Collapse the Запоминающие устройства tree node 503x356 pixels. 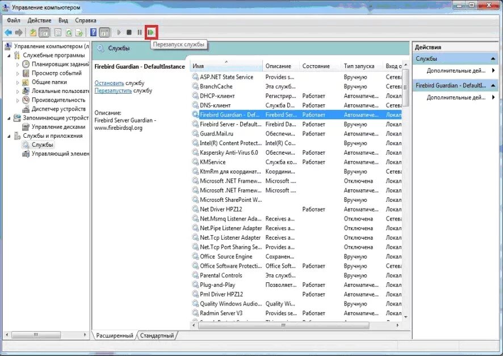coord(9,118)
